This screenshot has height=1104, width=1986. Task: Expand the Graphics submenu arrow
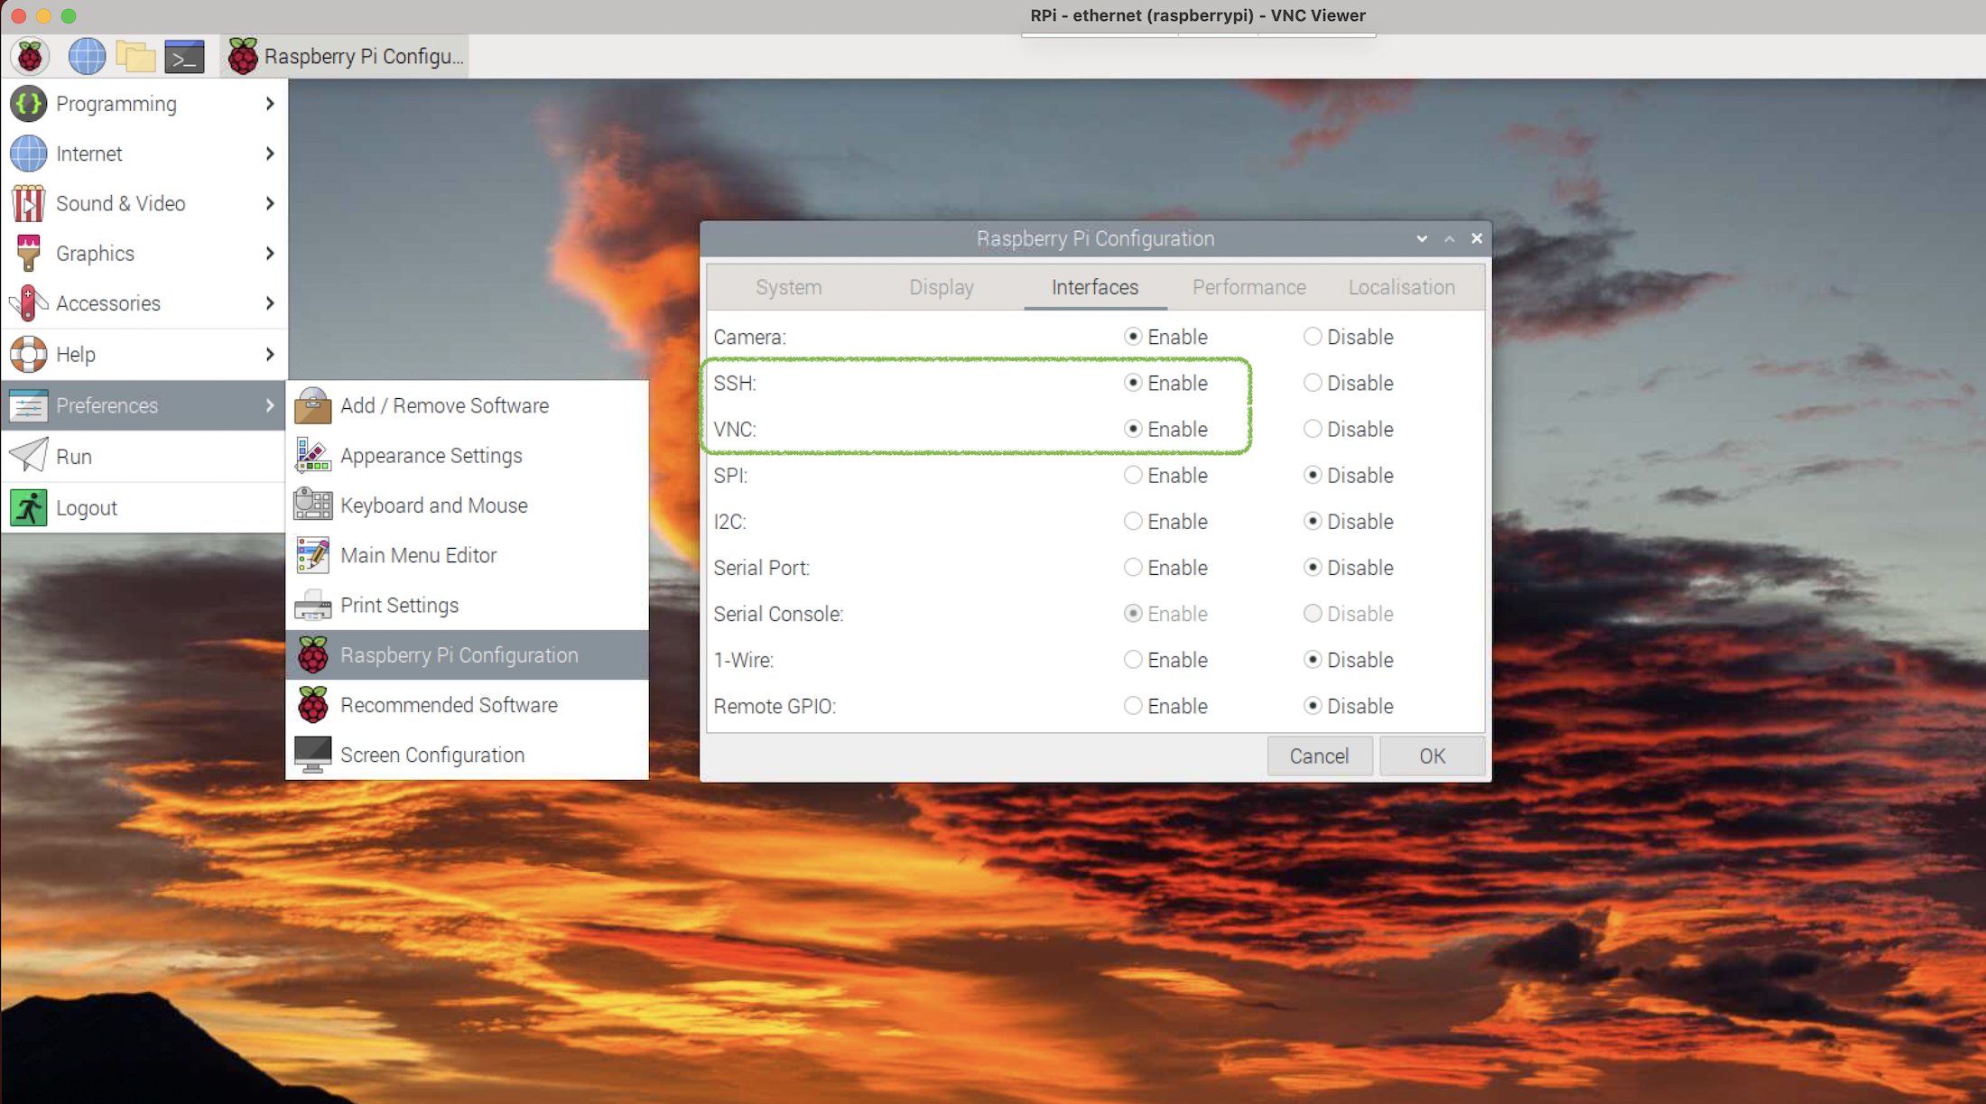coord(270,254)
